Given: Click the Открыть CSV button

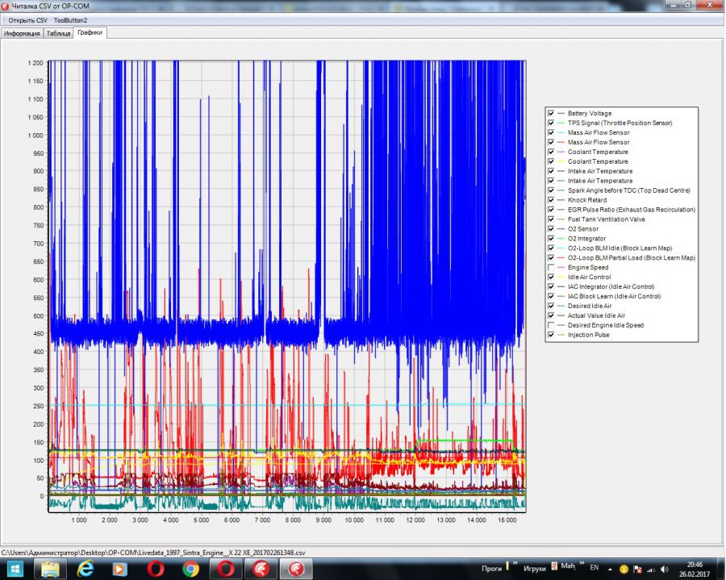Looking at the screenshot, I should click(x=27, y=19).
